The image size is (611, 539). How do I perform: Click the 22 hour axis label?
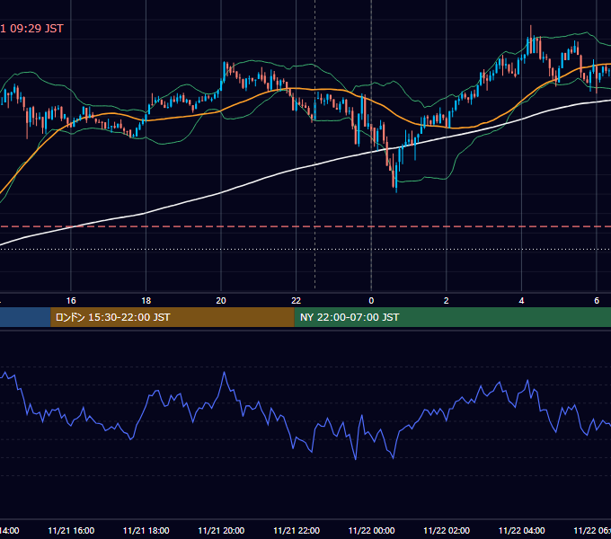pyautogui.click(x=297, y=301)
